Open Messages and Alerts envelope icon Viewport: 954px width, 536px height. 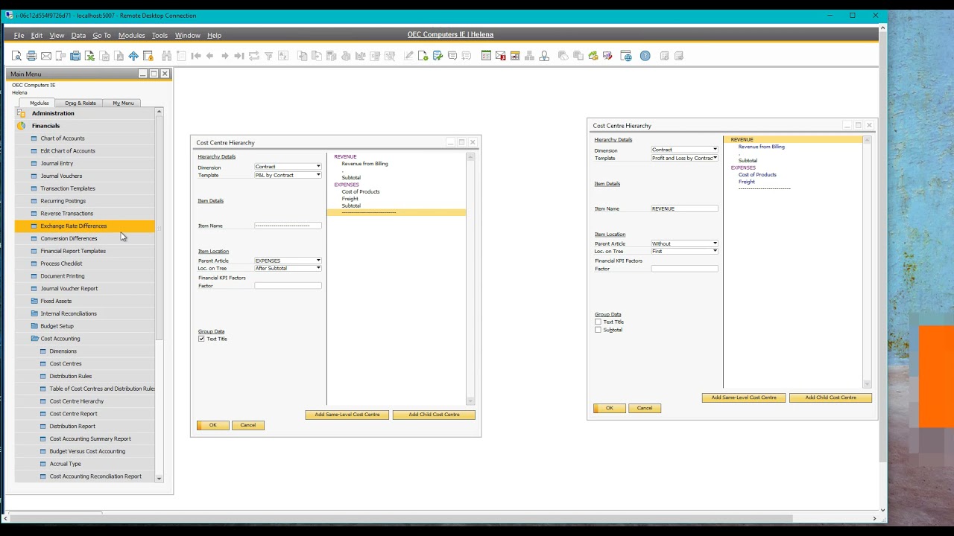pos(501,56)
